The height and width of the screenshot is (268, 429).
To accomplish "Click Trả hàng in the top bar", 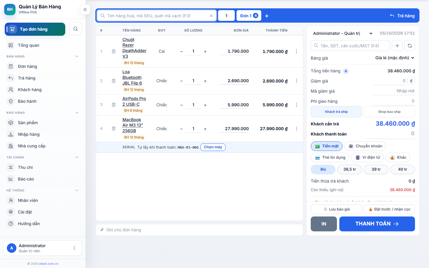I will [402, 16].
